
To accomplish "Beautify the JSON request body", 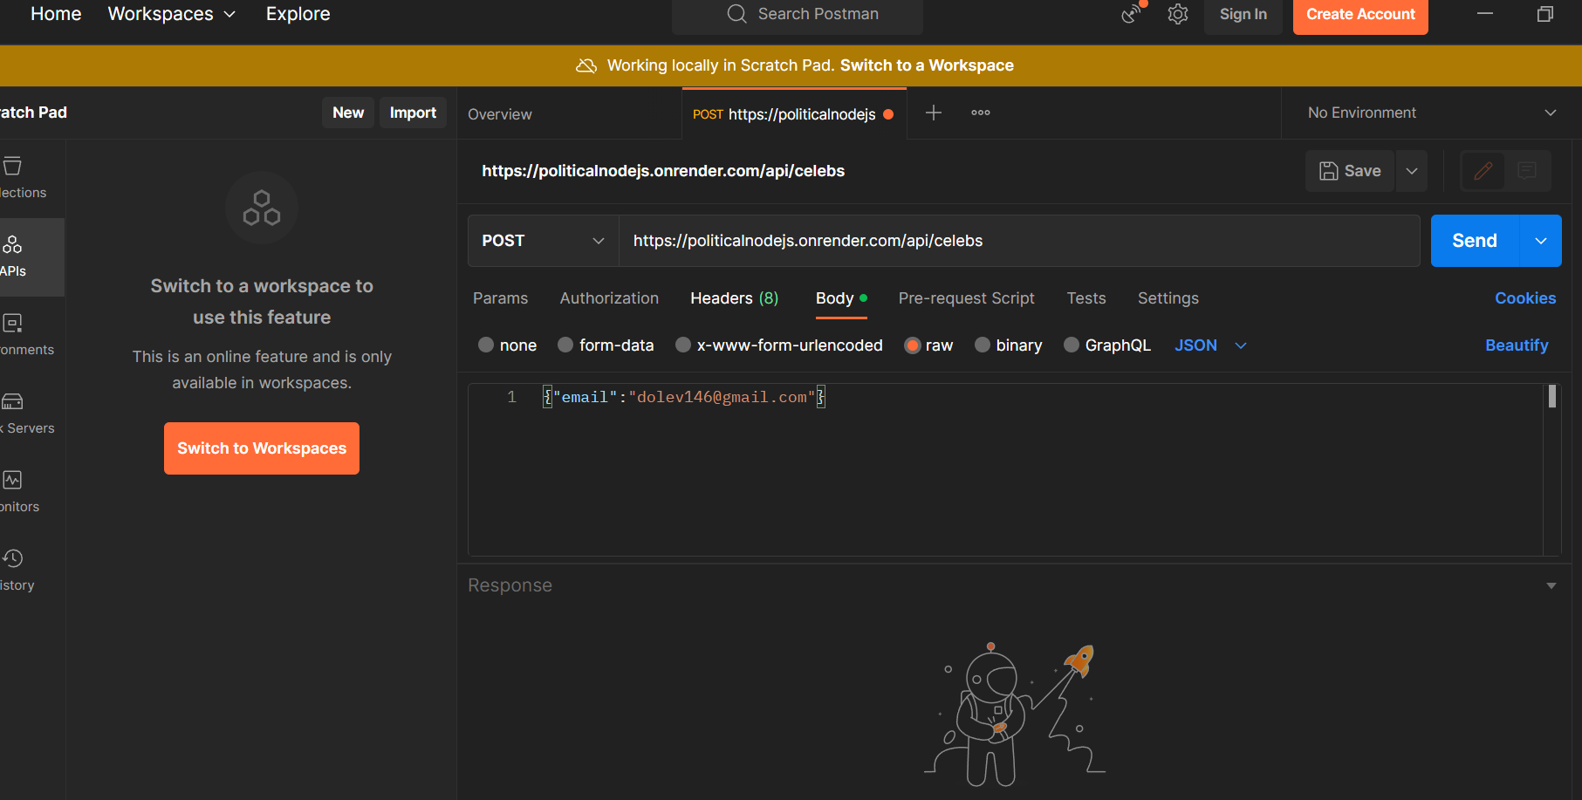I will point(1517,345).
